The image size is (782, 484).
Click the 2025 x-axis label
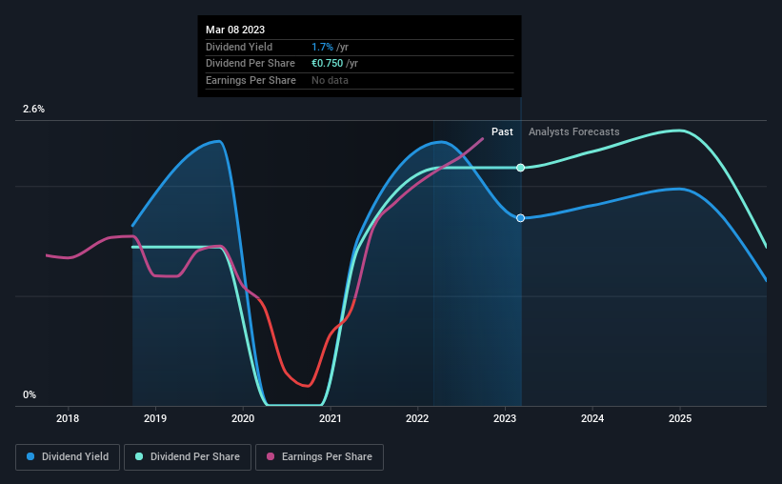[680, 418]
